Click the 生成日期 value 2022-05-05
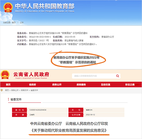 point(70,37)
